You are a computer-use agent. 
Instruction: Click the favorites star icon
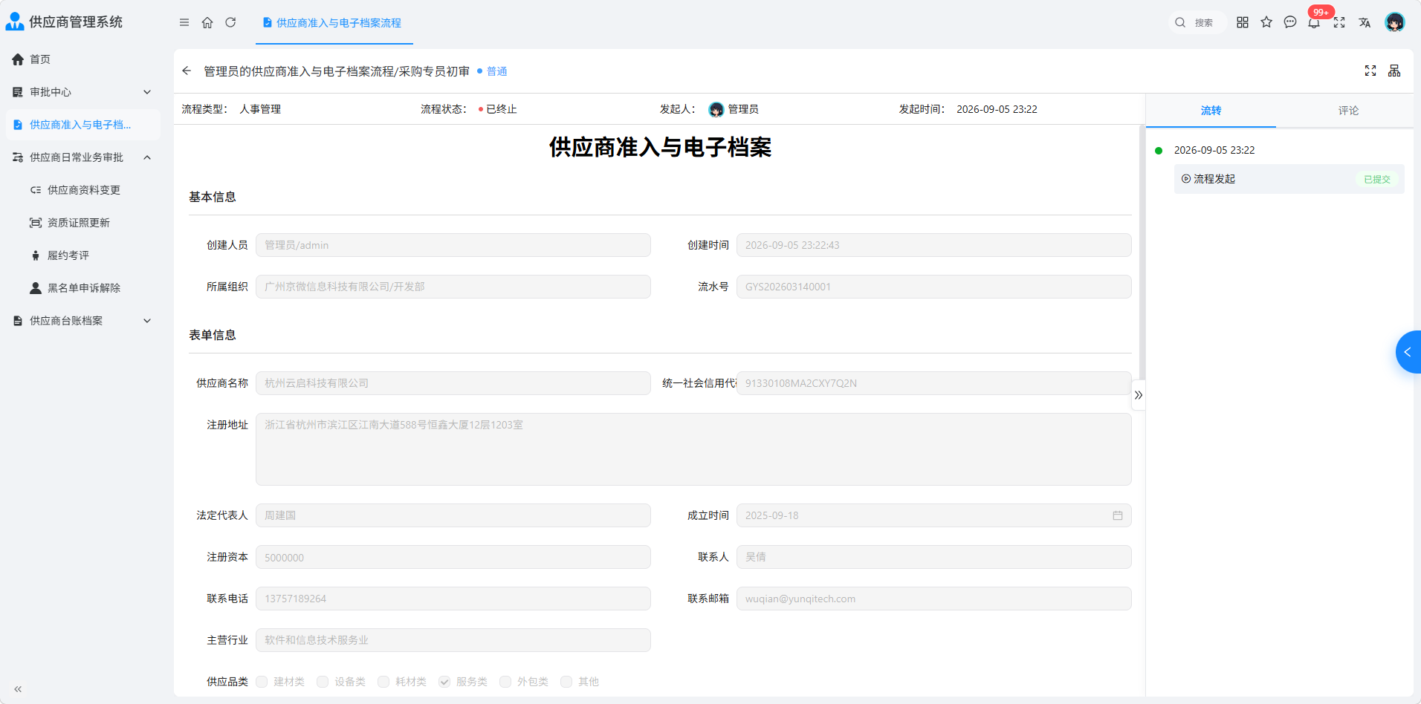pyautogui.click(x=1266, y=22)
